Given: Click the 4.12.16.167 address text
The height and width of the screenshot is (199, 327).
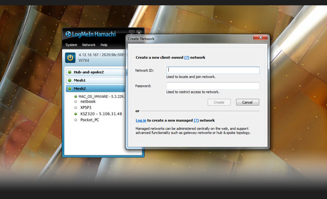Looking at the screenshot, I should tap(88, 55).
